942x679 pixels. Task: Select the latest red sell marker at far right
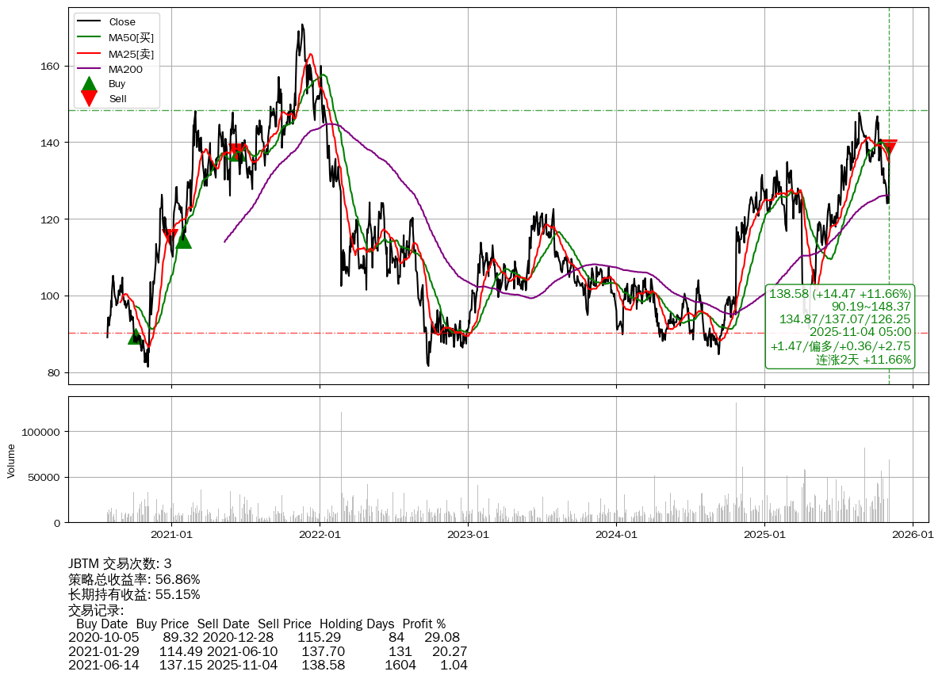889,146
